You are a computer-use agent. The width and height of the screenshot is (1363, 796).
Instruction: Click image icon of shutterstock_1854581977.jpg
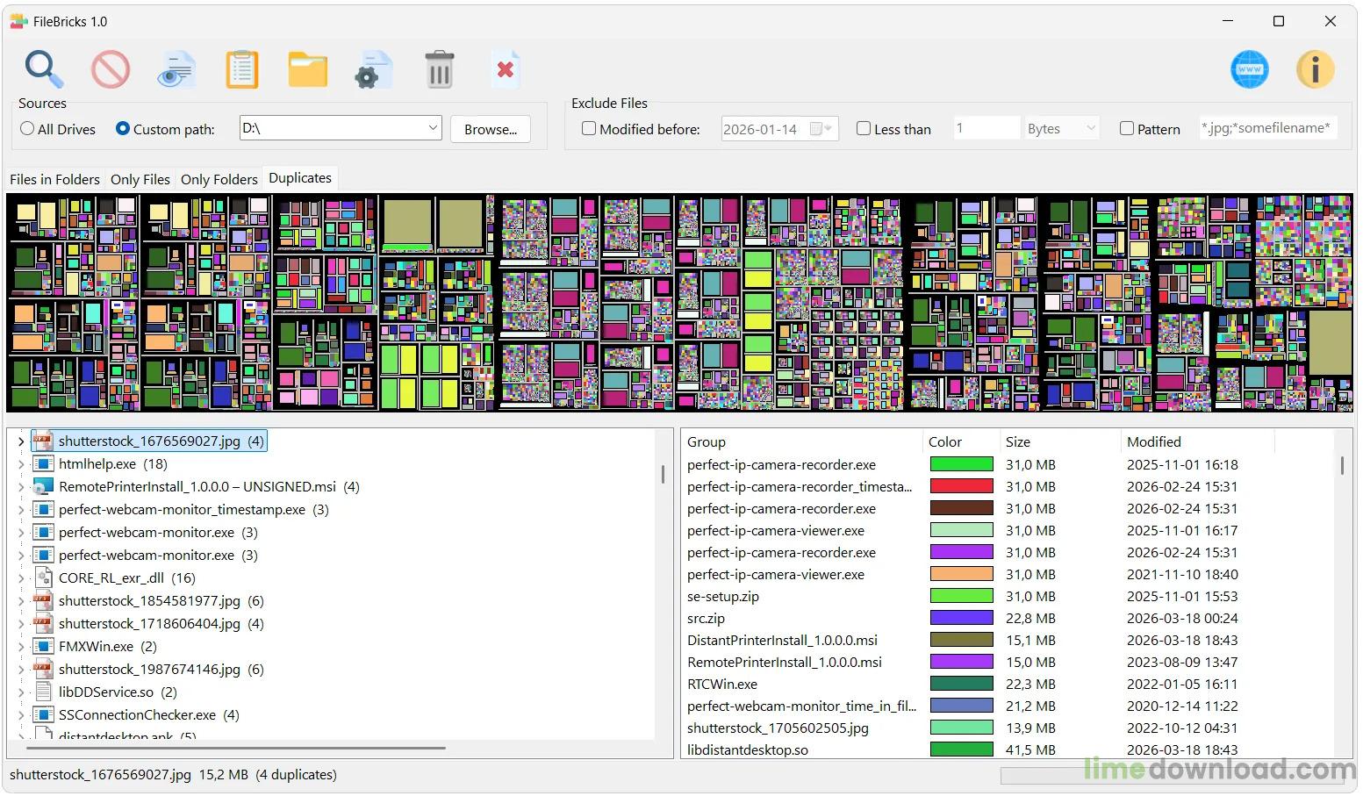coord(43,600)
